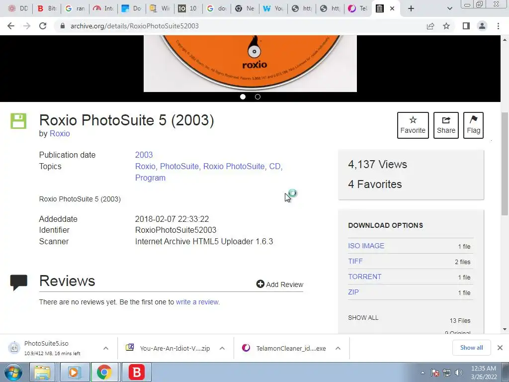
Task: Switch to the Bitdefender 'Bit' tab
Action: 46,8
